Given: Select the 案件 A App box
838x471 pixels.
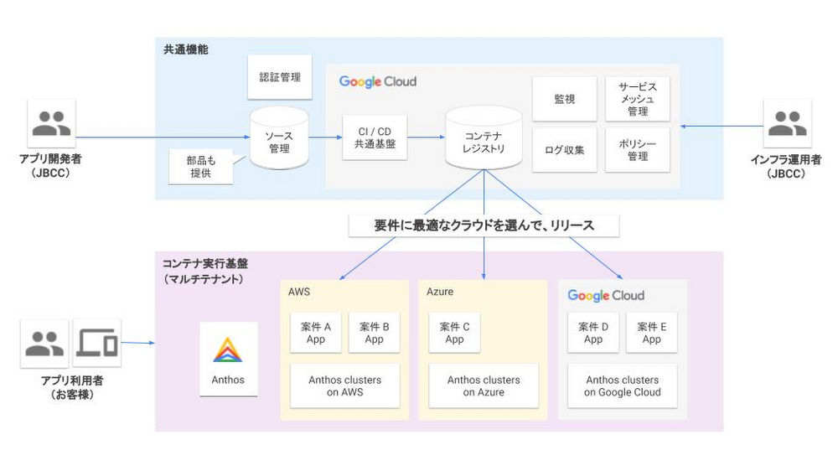Looking at the screenshot, I should 315,333.
